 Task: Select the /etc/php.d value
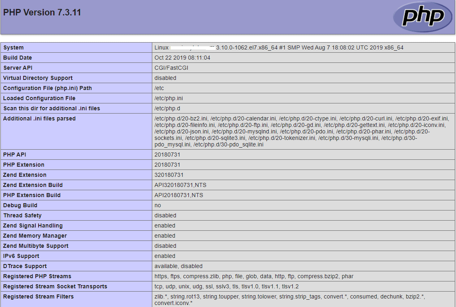tap(167, 109)
